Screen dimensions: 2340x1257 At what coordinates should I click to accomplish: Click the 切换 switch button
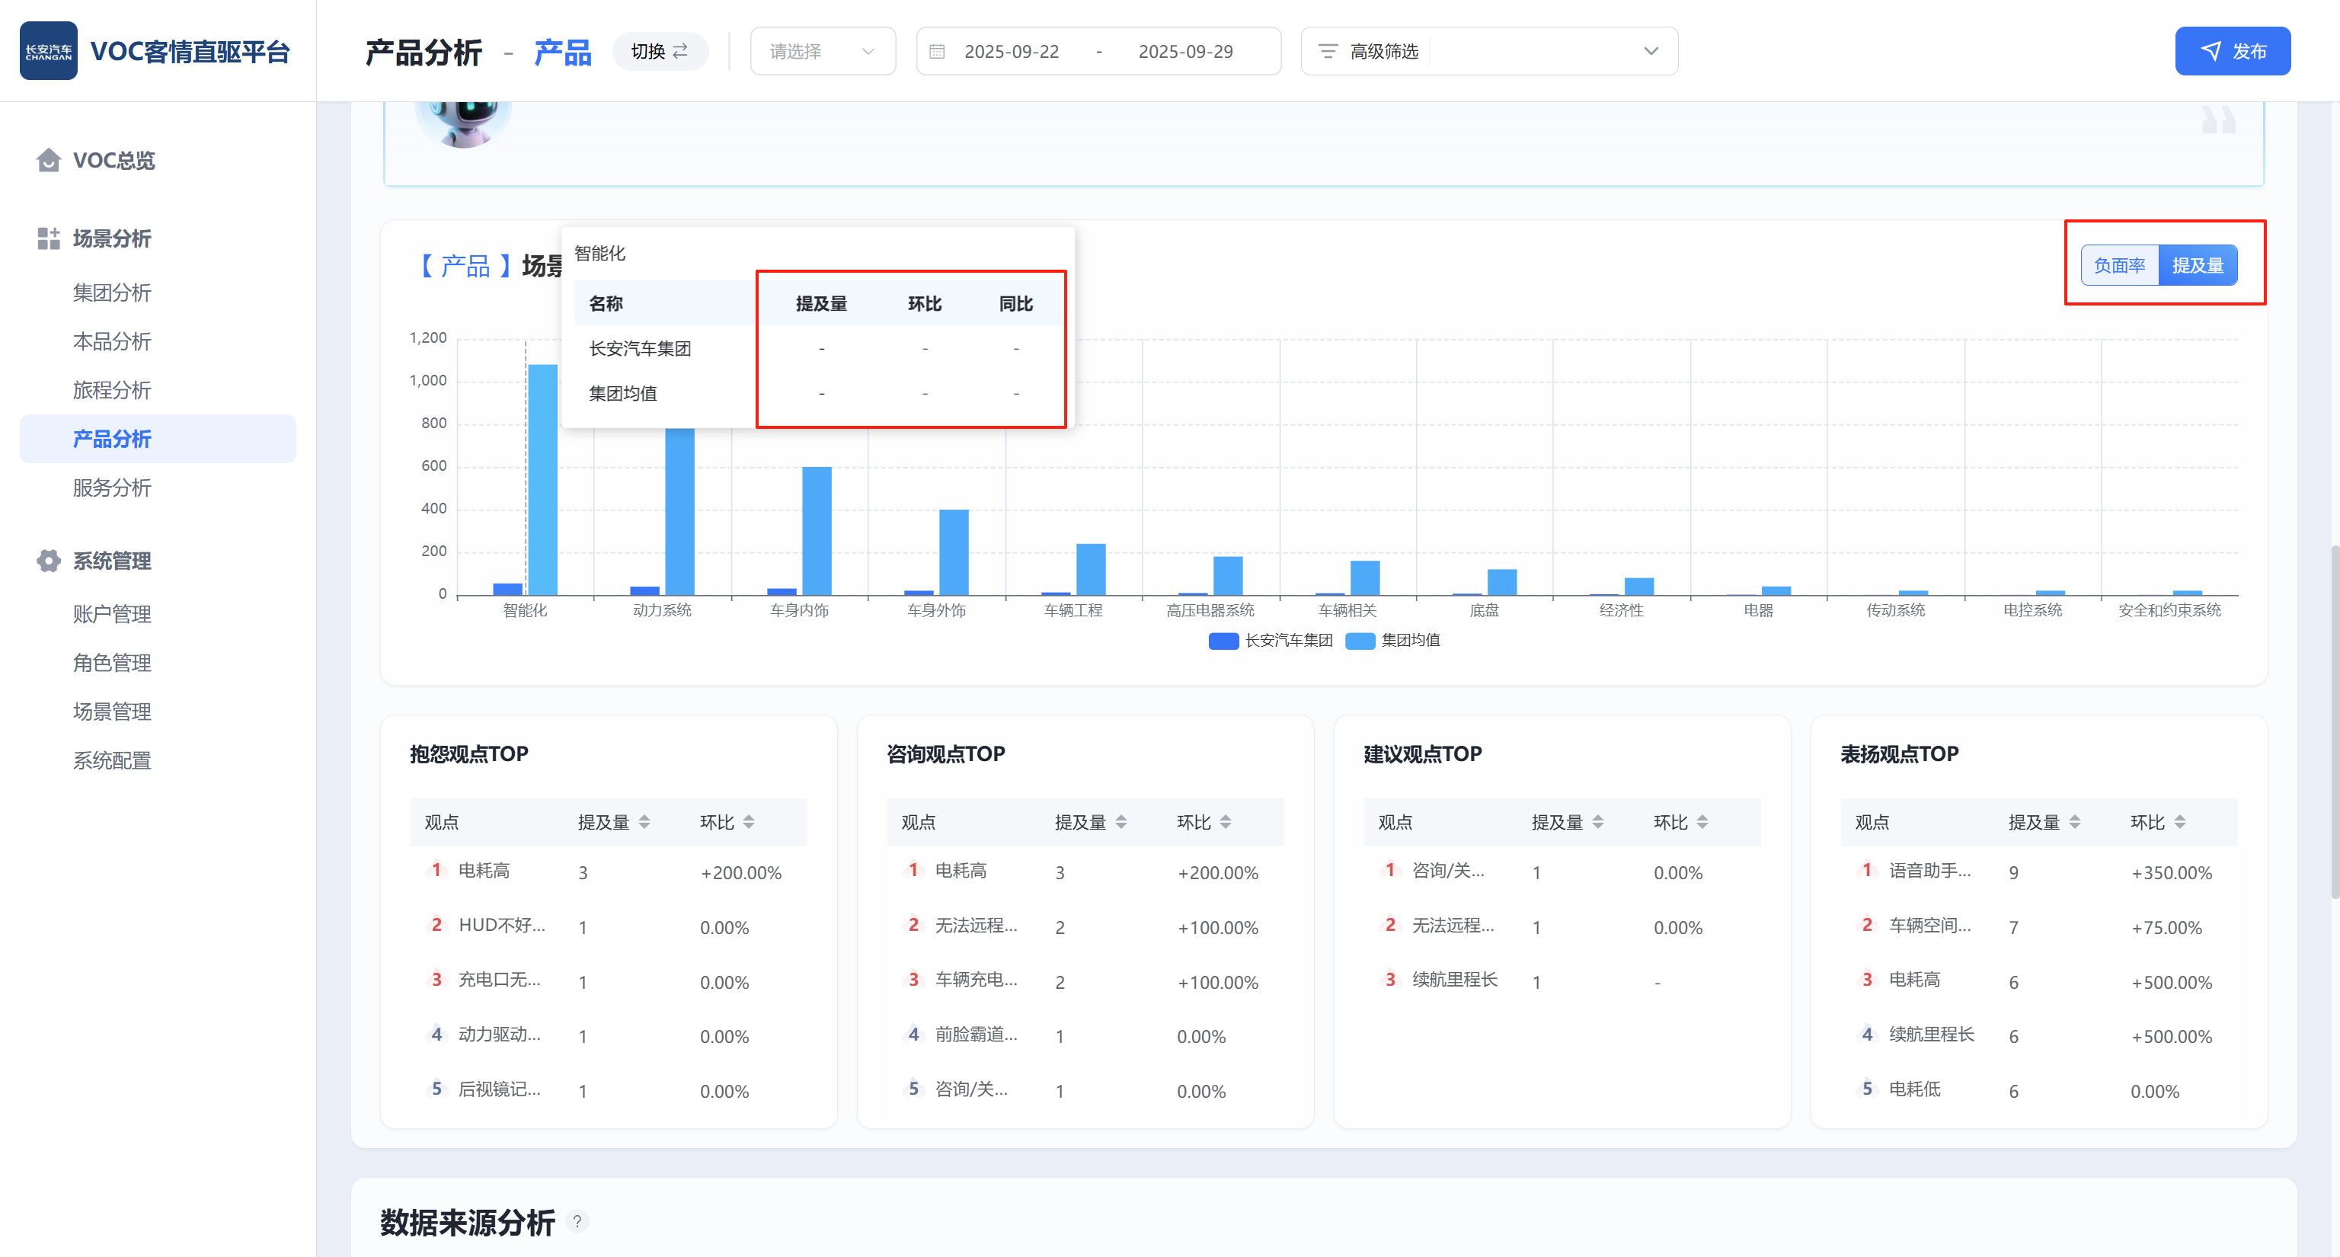tap(660, 52)
